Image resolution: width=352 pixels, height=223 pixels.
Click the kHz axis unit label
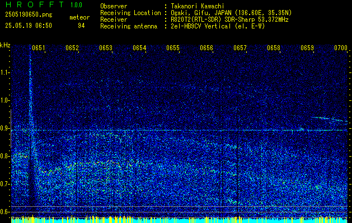[x=5, y=45]
